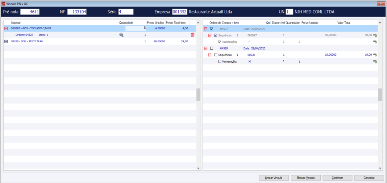This screenshot has height=183, width=387.
Task: Click link icon on Numeração M row
Action: tap(375, 61)
